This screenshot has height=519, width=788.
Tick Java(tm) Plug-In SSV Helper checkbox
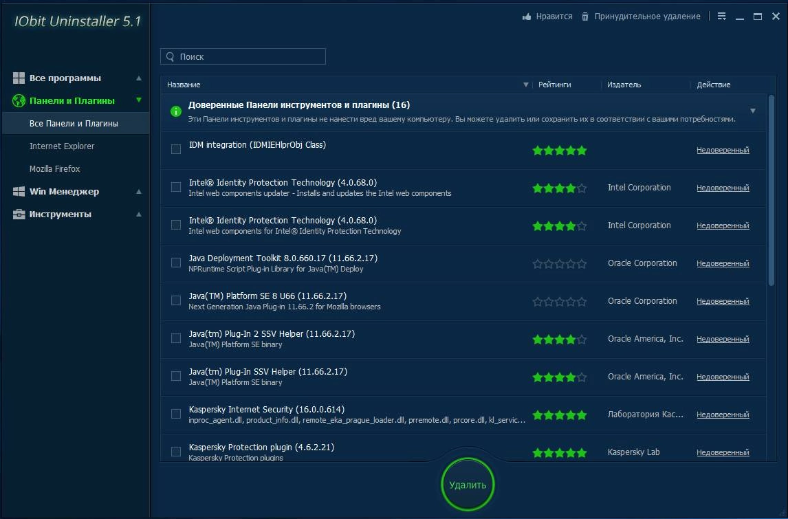point(176,376)
